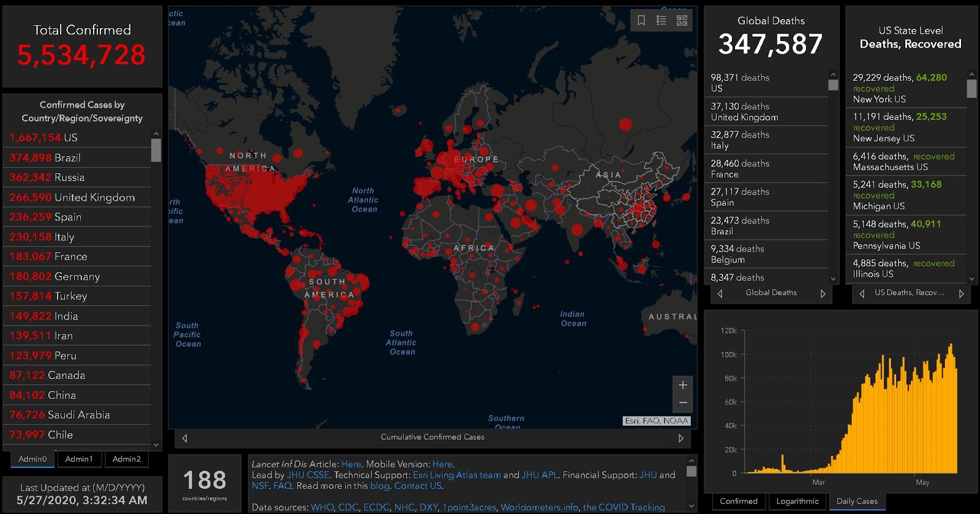This screenshot has width=980, height=514.
Task: Select 266,590 United Kingdom row
Action: tap(77, 197)
